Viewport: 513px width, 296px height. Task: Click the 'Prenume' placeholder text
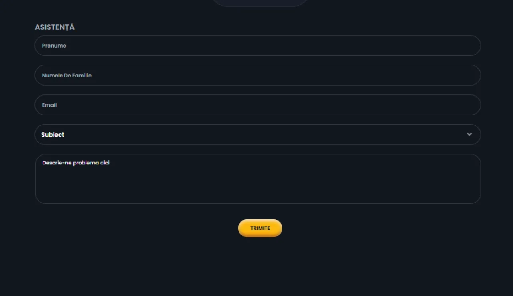(x=54, y=46)
